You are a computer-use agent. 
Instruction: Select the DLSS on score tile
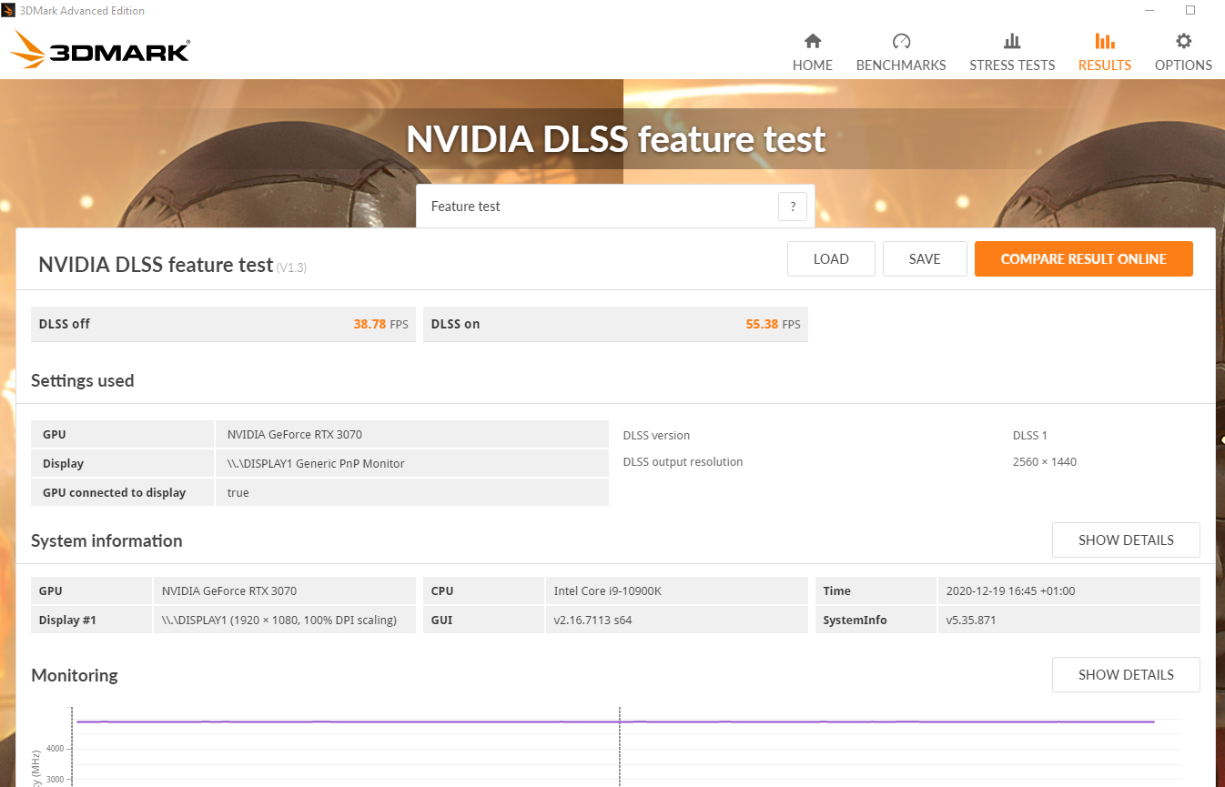coord(615,324)
